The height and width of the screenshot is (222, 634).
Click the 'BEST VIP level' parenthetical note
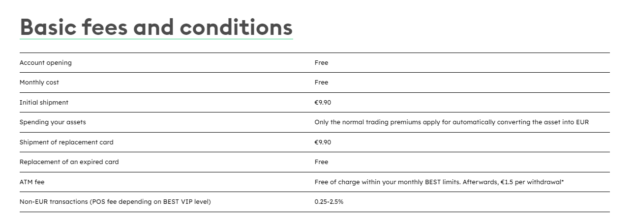(186, 202)
